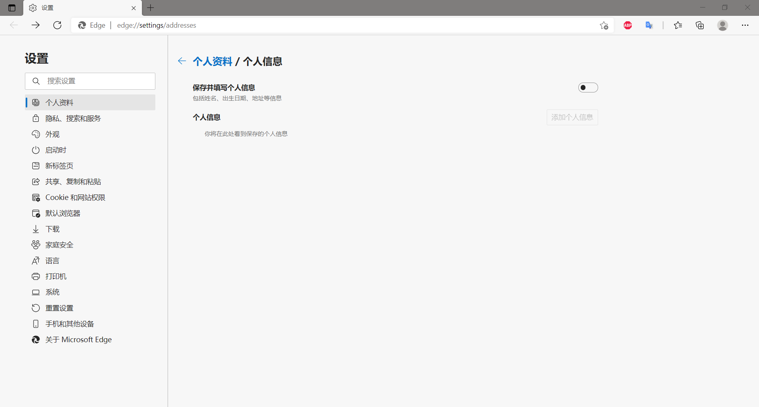The width and height of the screenshot is (759, 407).
Task: Open 手机和其他设备 settings
Action: point(90,324)
